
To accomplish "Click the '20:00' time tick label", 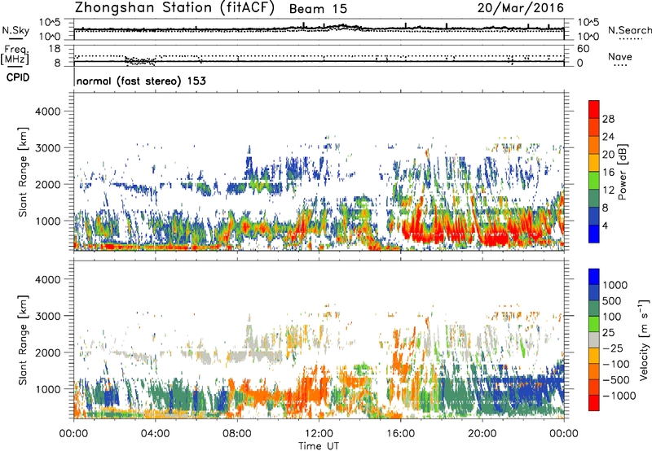I will pyautogui.click(x=482, y=434).
